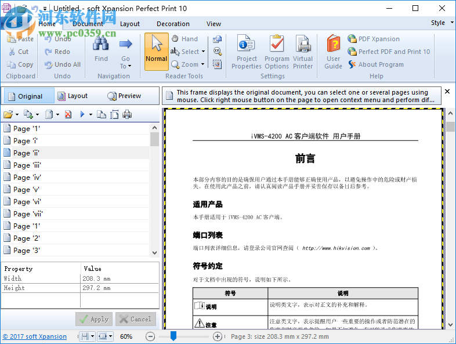
Task: Click the Zoom magnifier tool
Action: pos(184,64)
